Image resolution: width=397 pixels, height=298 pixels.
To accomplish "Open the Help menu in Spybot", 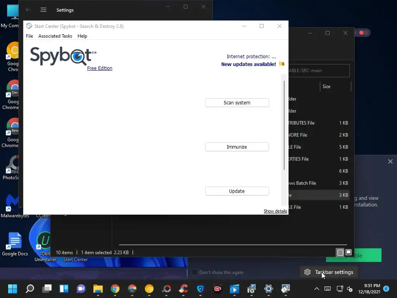I will pos(82,36).
